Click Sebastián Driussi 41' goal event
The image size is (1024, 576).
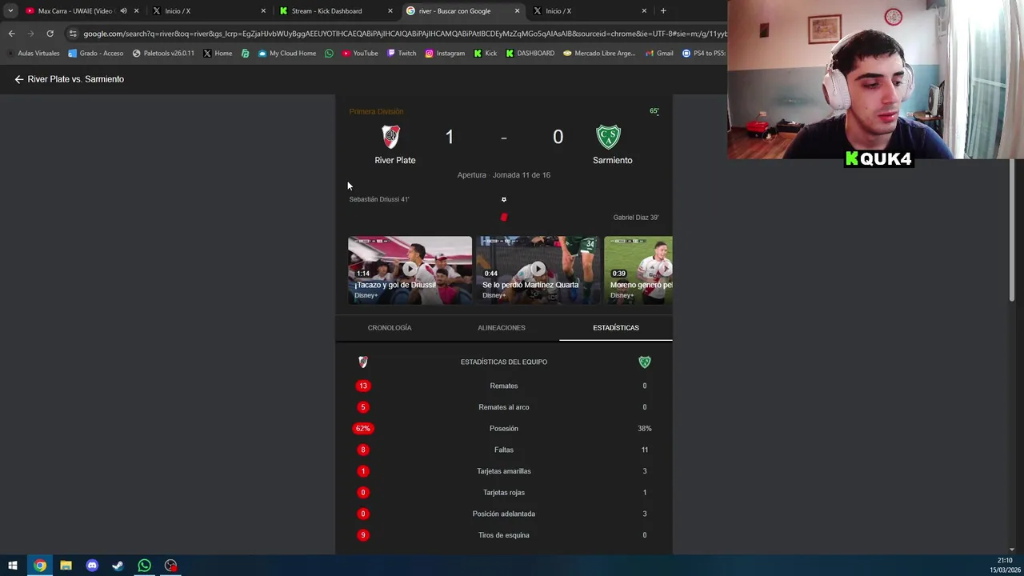tap(379, 199)
